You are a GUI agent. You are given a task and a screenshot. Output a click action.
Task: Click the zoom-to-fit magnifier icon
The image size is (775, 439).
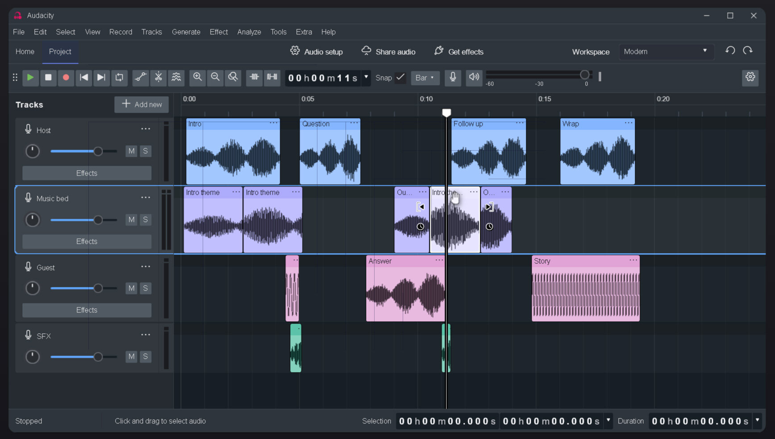point(233,78)
